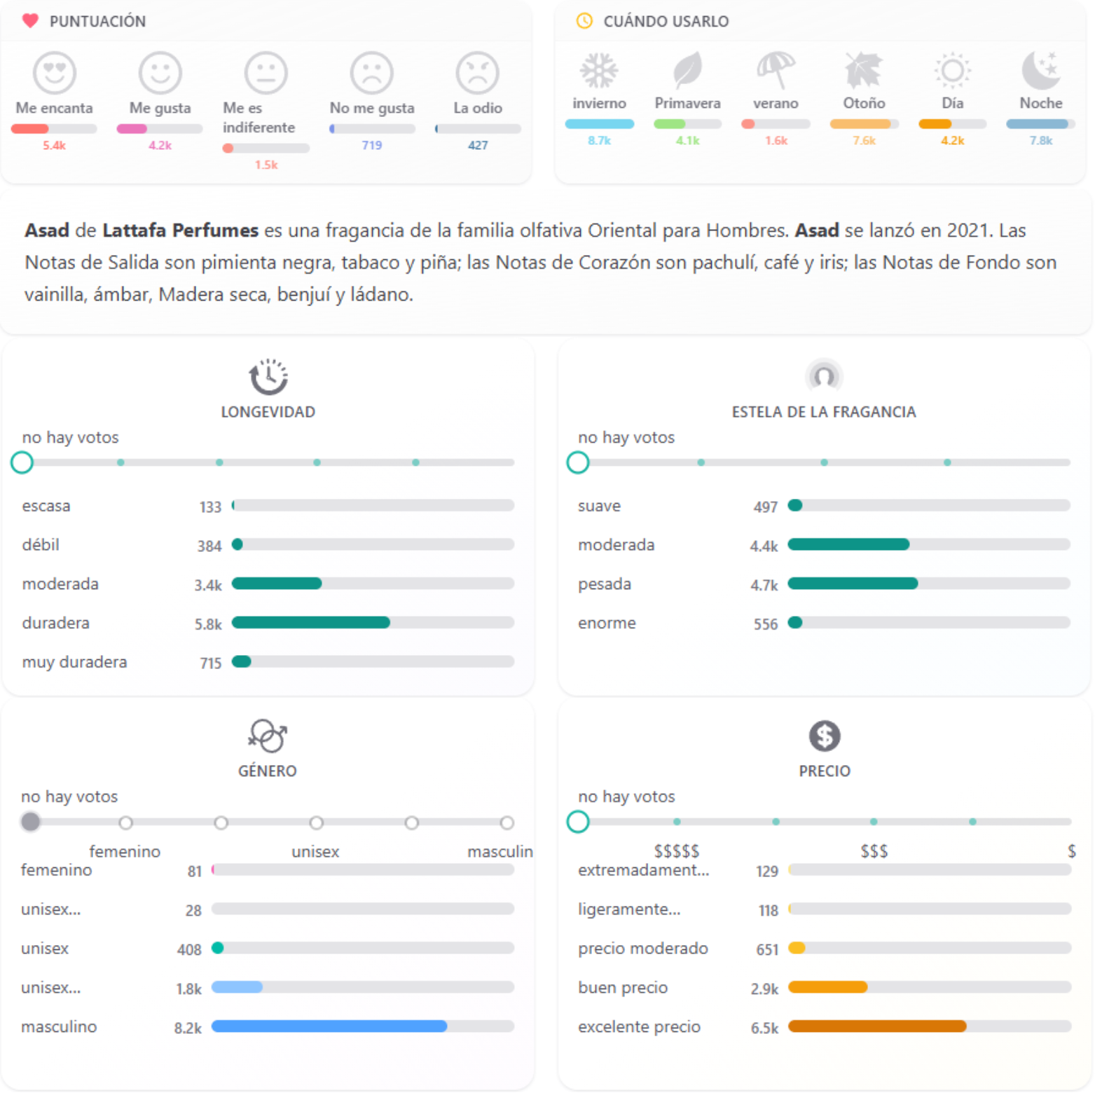Open the Lattafa Perfumes brand link

point(180,230)
